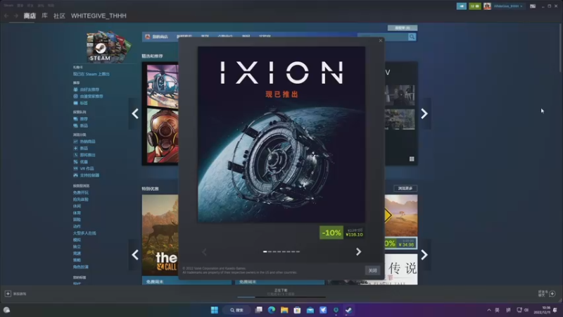The height and width of the screenshot is (317, 563).
Task: Browse 大型多人在线 genre
Action: (84, 233)
